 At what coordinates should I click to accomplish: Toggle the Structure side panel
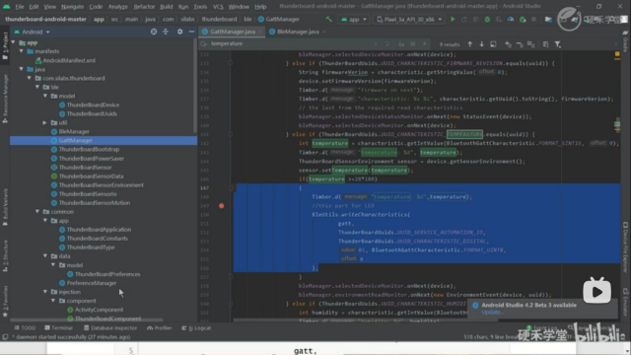(5, 256)
